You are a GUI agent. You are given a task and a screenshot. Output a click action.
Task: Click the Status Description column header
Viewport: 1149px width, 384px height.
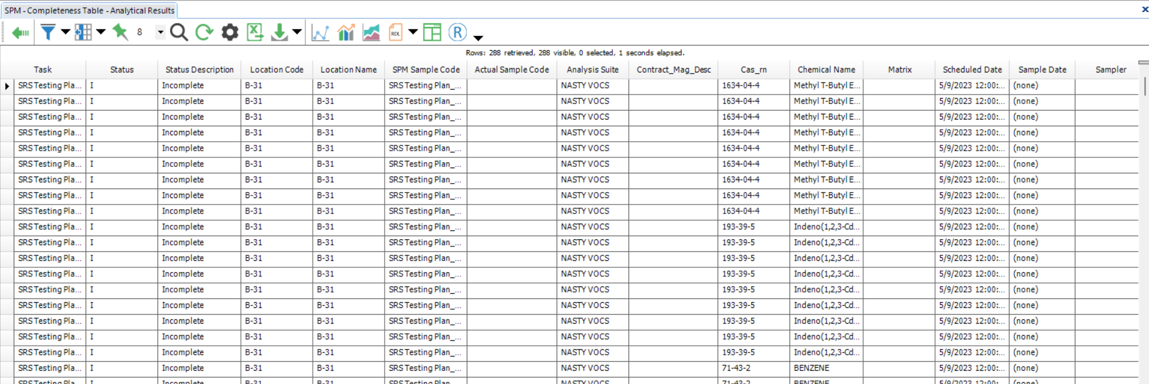[199, 69]
